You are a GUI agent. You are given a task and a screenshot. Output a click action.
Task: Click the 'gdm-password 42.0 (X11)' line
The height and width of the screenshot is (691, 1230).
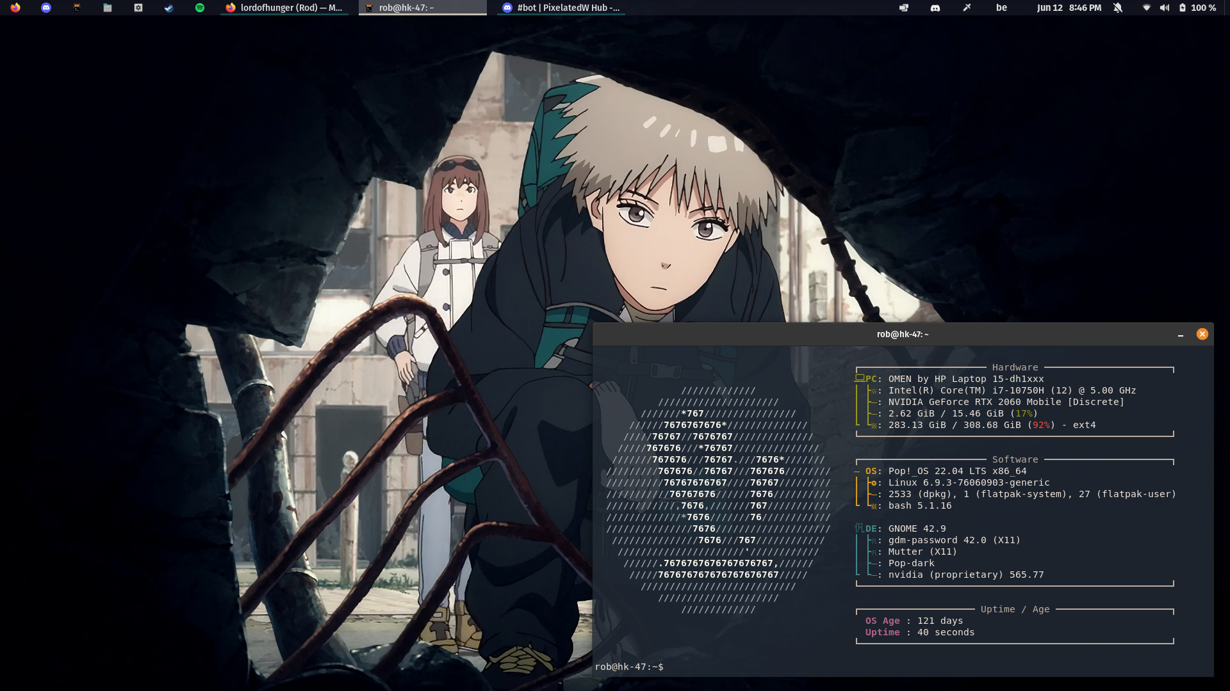[955, 540]
